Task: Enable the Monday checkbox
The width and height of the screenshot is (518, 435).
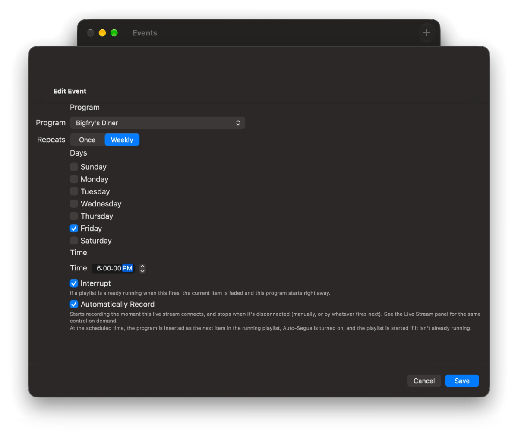Action: [x=74, y=179]
